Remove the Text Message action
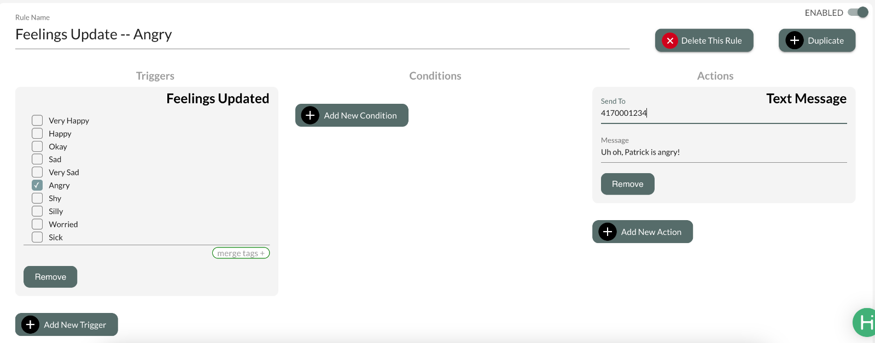Viewport: 875px width, 343px height. coord(627,184)
